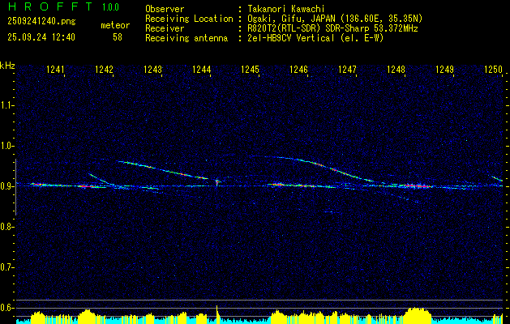Click the version number 1.0.0
The width and height of the screenshot is (510, 324).
110,7
